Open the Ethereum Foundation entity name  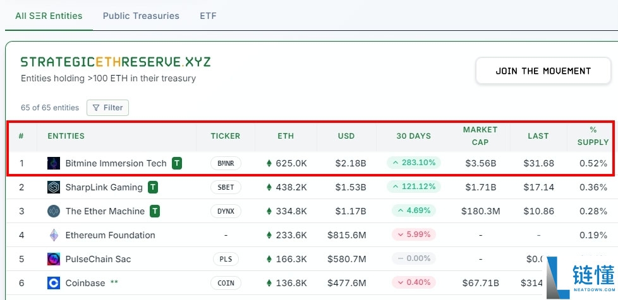[111, 235]
